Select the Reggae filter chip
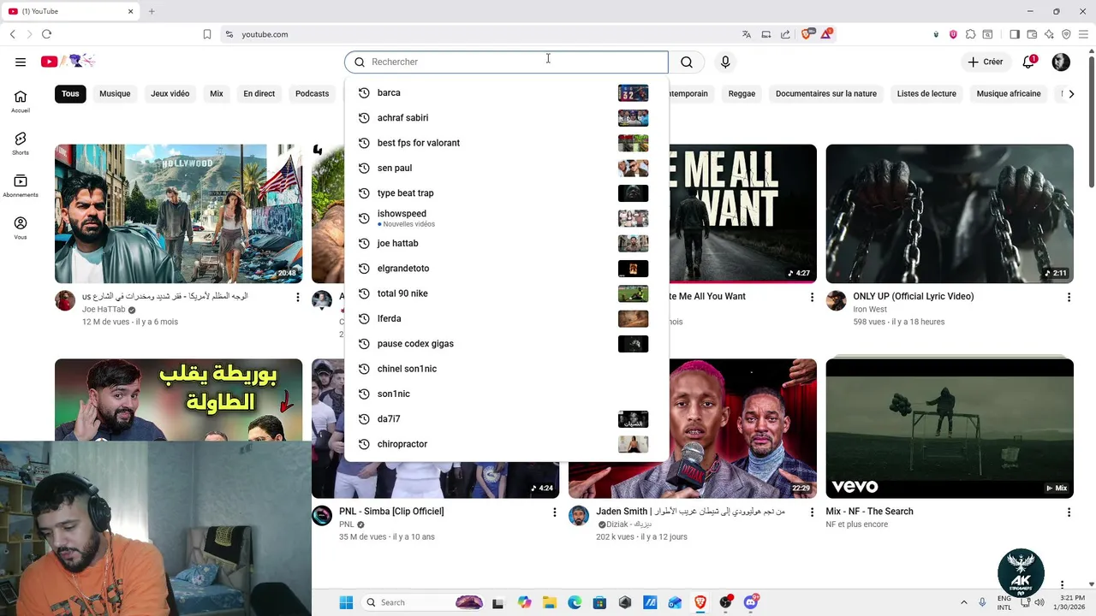The width and height of the screenshot is (1096, 616). 742,93
